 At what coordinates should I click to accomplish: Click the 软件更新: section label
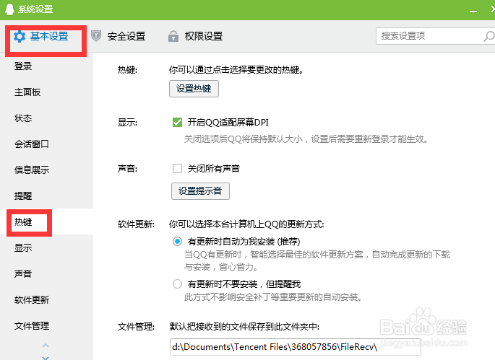pyautogui.click(x=136, y=224)
